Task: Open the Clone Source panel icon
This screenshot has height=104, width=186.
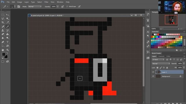Action: tap(148, 26)
